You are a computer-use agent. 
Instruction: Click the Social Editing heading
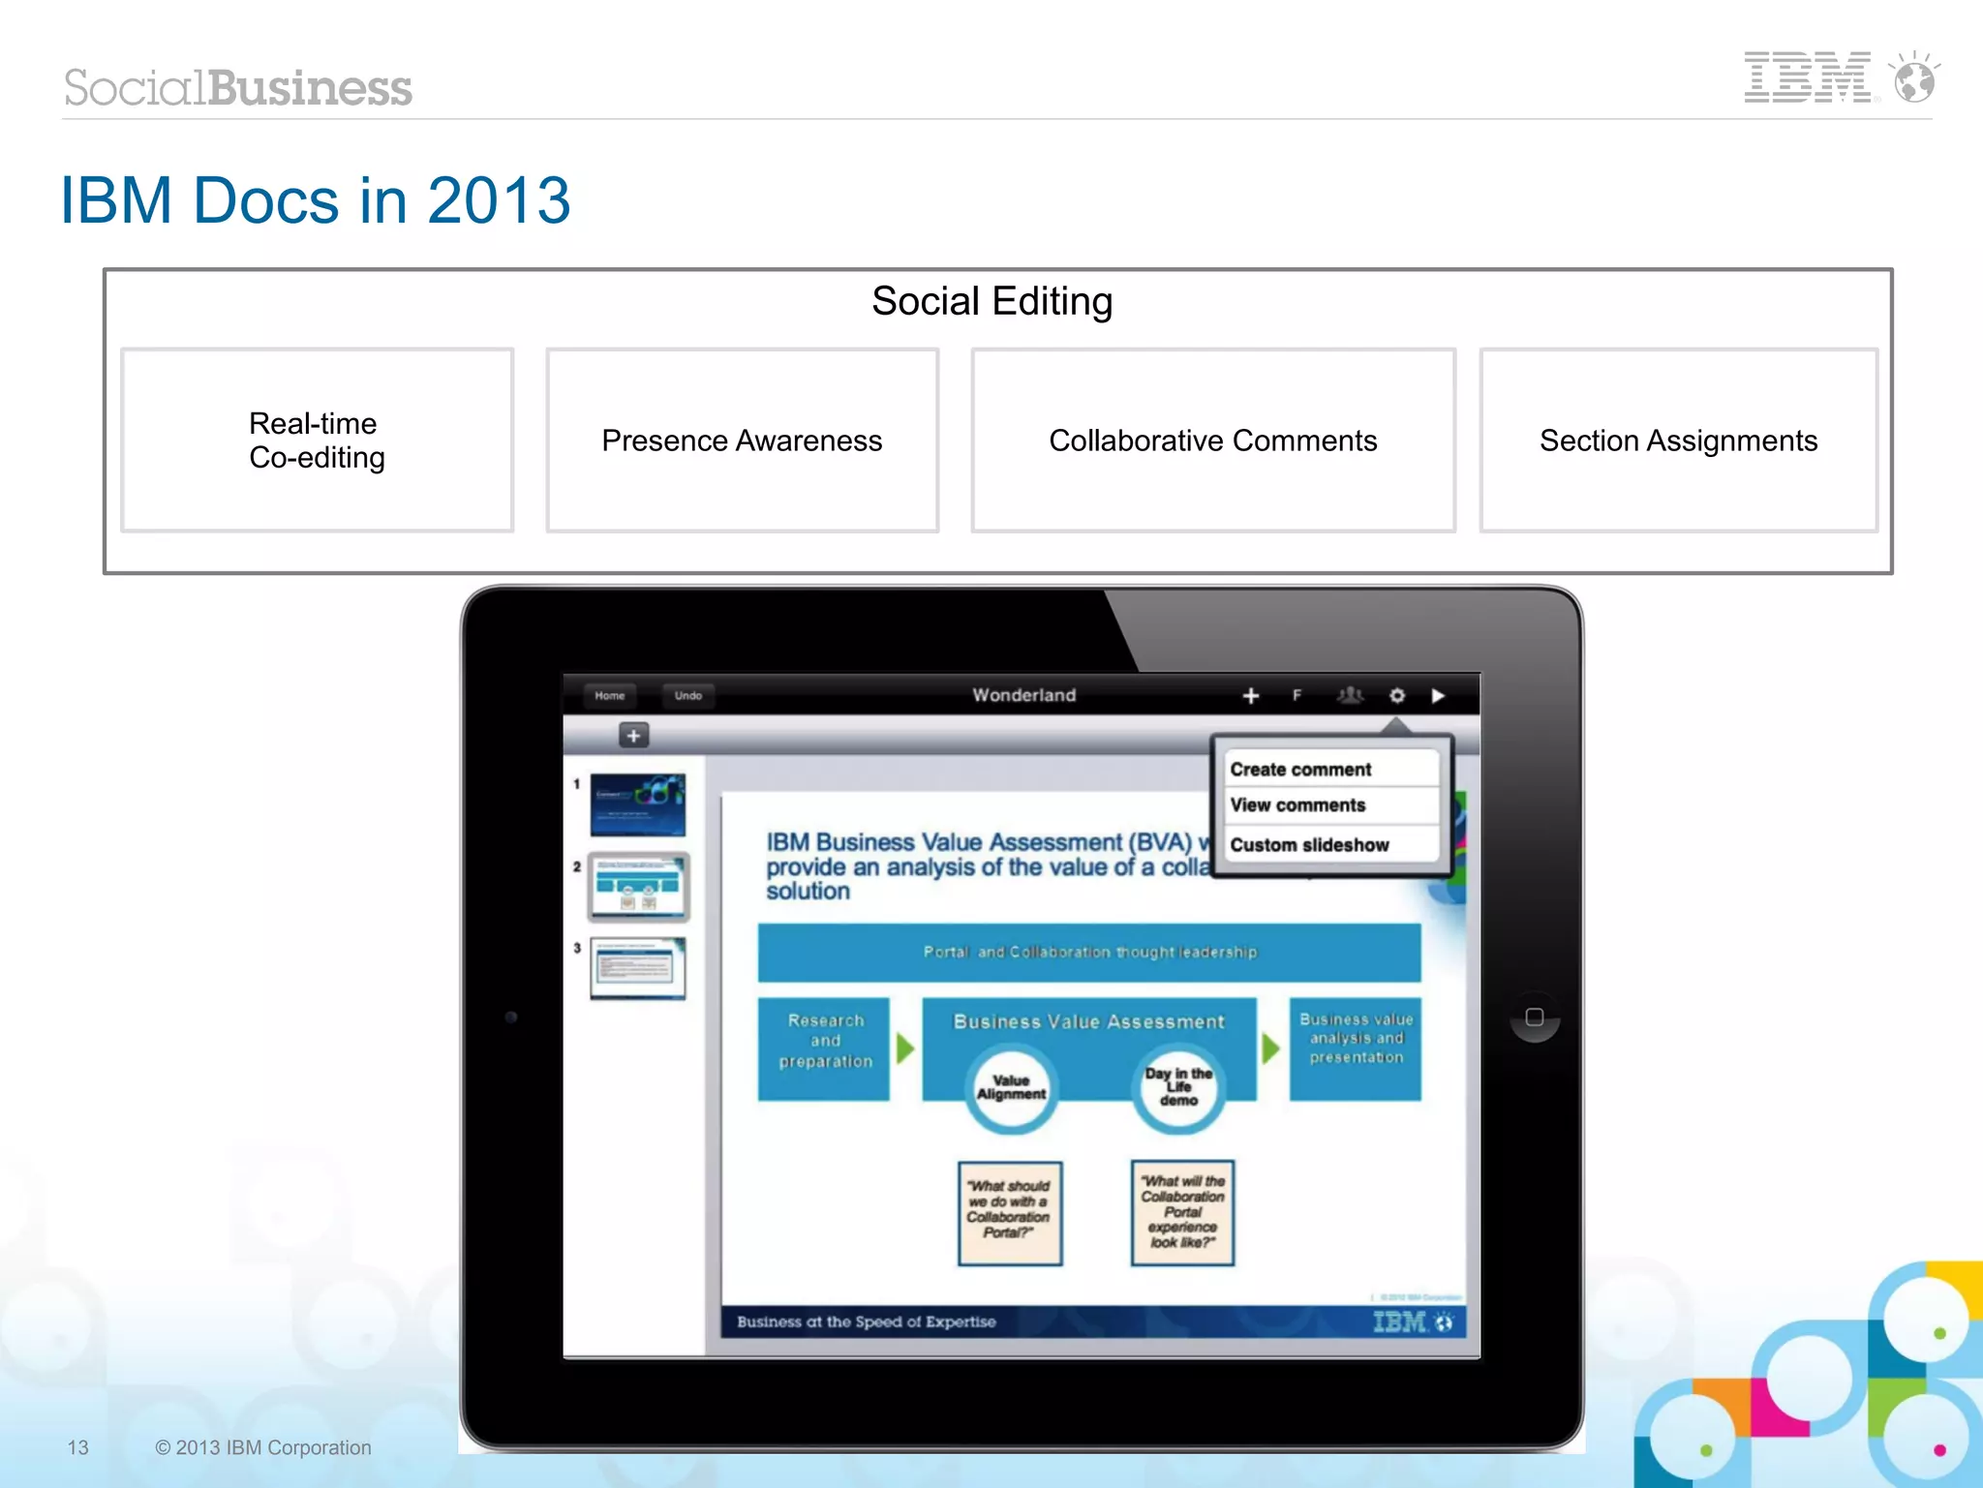point(991,301)
